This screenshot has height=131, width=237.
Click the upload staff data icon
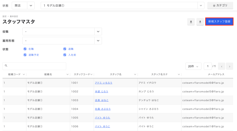coord(191,22)
